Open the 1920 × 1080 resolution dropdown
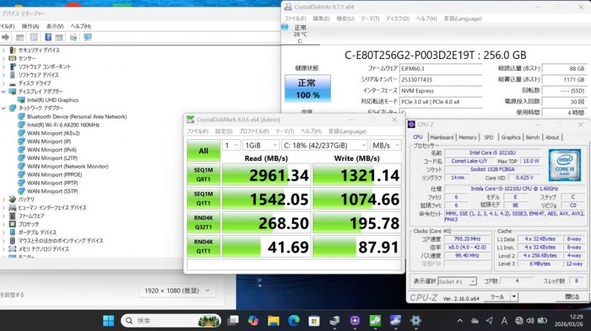This screenshot has height=331, width=591. [x=177, y=291]
